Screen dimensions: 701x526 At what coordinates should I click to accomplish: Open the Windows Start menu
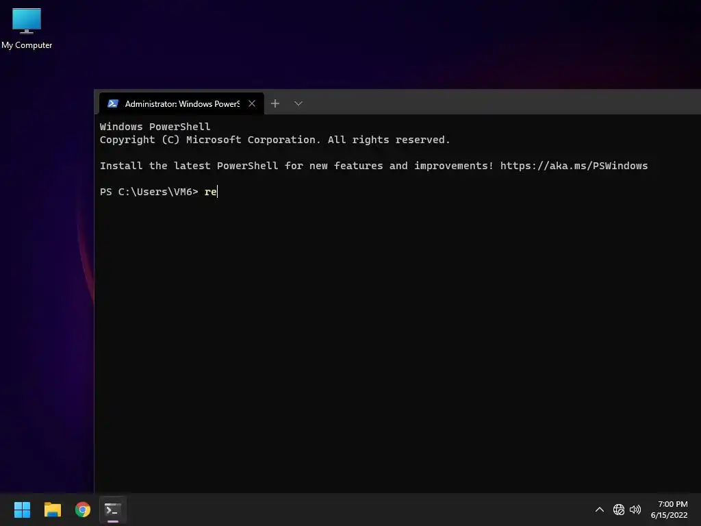point(22,510)
